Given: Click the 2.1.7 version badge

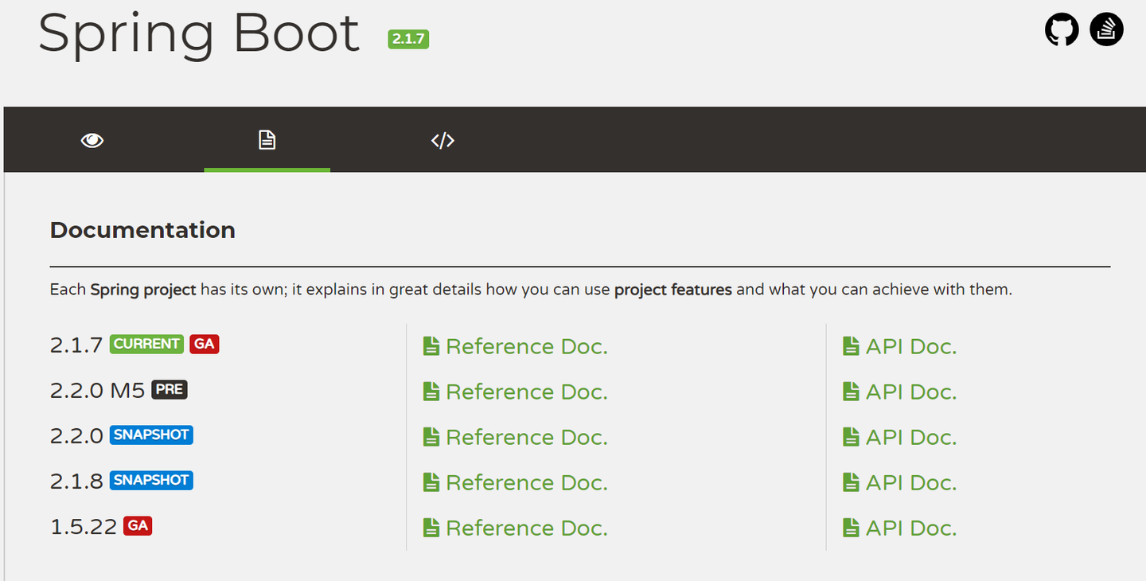Looking at the screenshot, I should coord(408,39).
